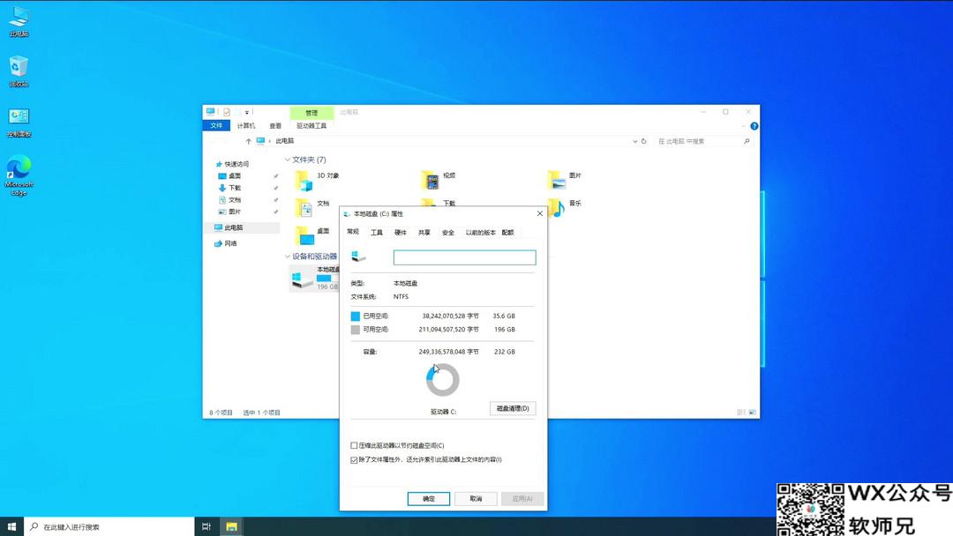Viewport: 953px width, 536px height.
Task: Switch to the 配额 tab in Properties
Action: [507, 233]
